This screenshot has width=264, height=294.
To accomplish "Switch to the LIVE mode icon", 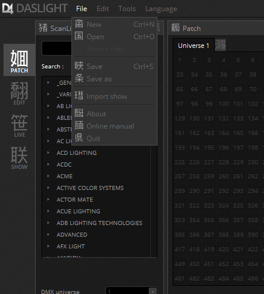I will pos(19,125).
